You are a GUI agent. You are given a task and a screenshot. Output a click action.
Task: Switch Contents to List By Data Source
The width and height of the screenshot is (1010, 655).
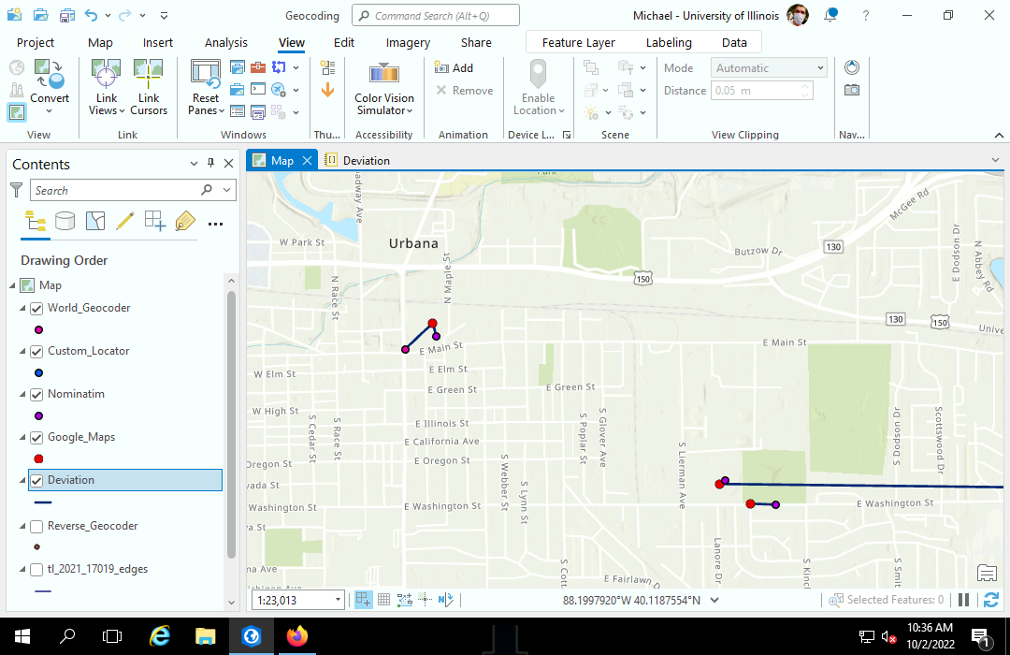[65, 222]
